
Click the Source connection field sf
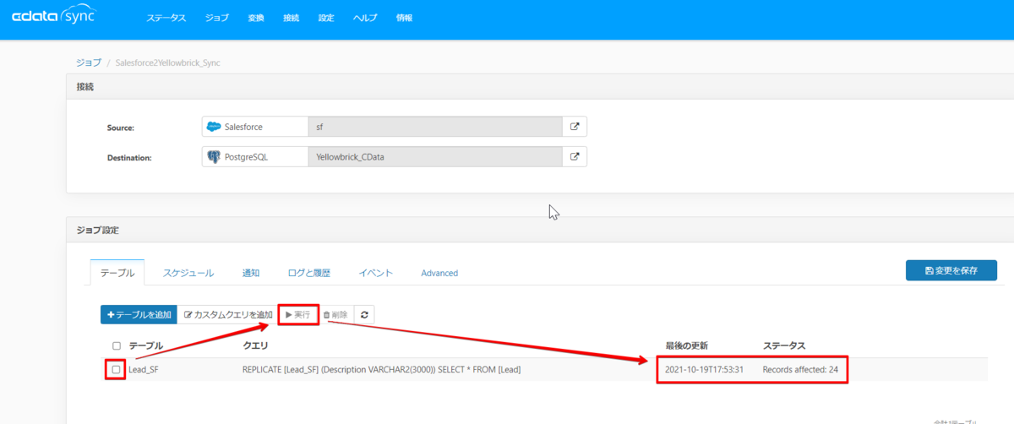(435, 127)
